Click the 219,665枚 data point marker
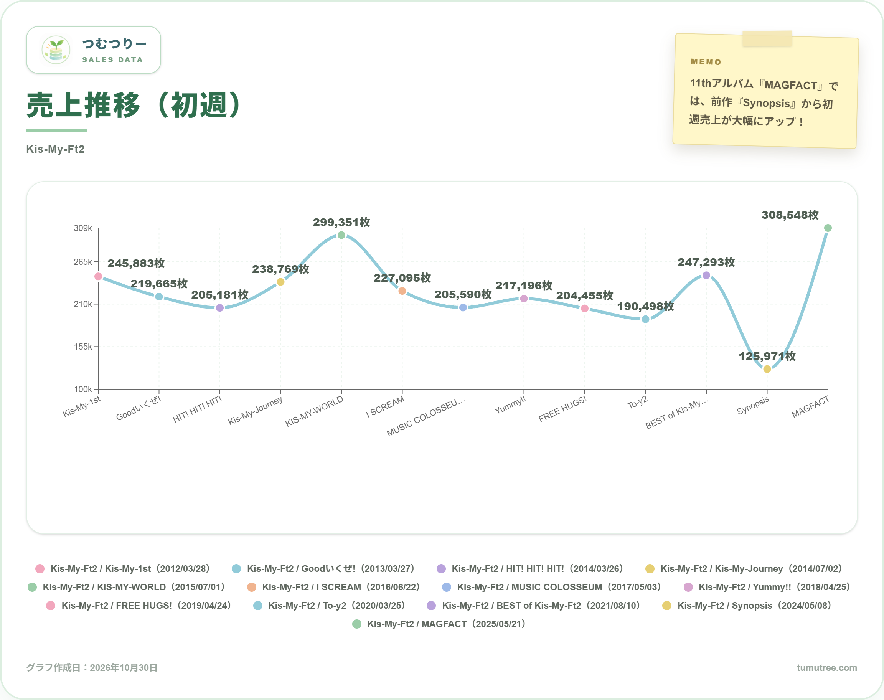 coord(159,296)
